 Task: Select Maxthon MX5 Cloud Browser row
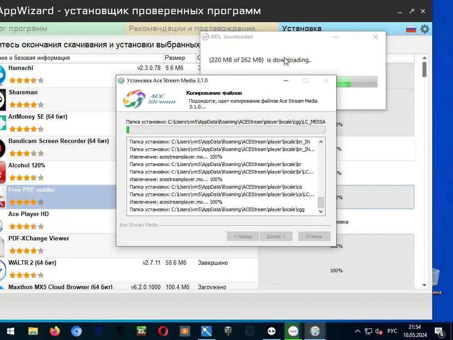tap(60, 287)
